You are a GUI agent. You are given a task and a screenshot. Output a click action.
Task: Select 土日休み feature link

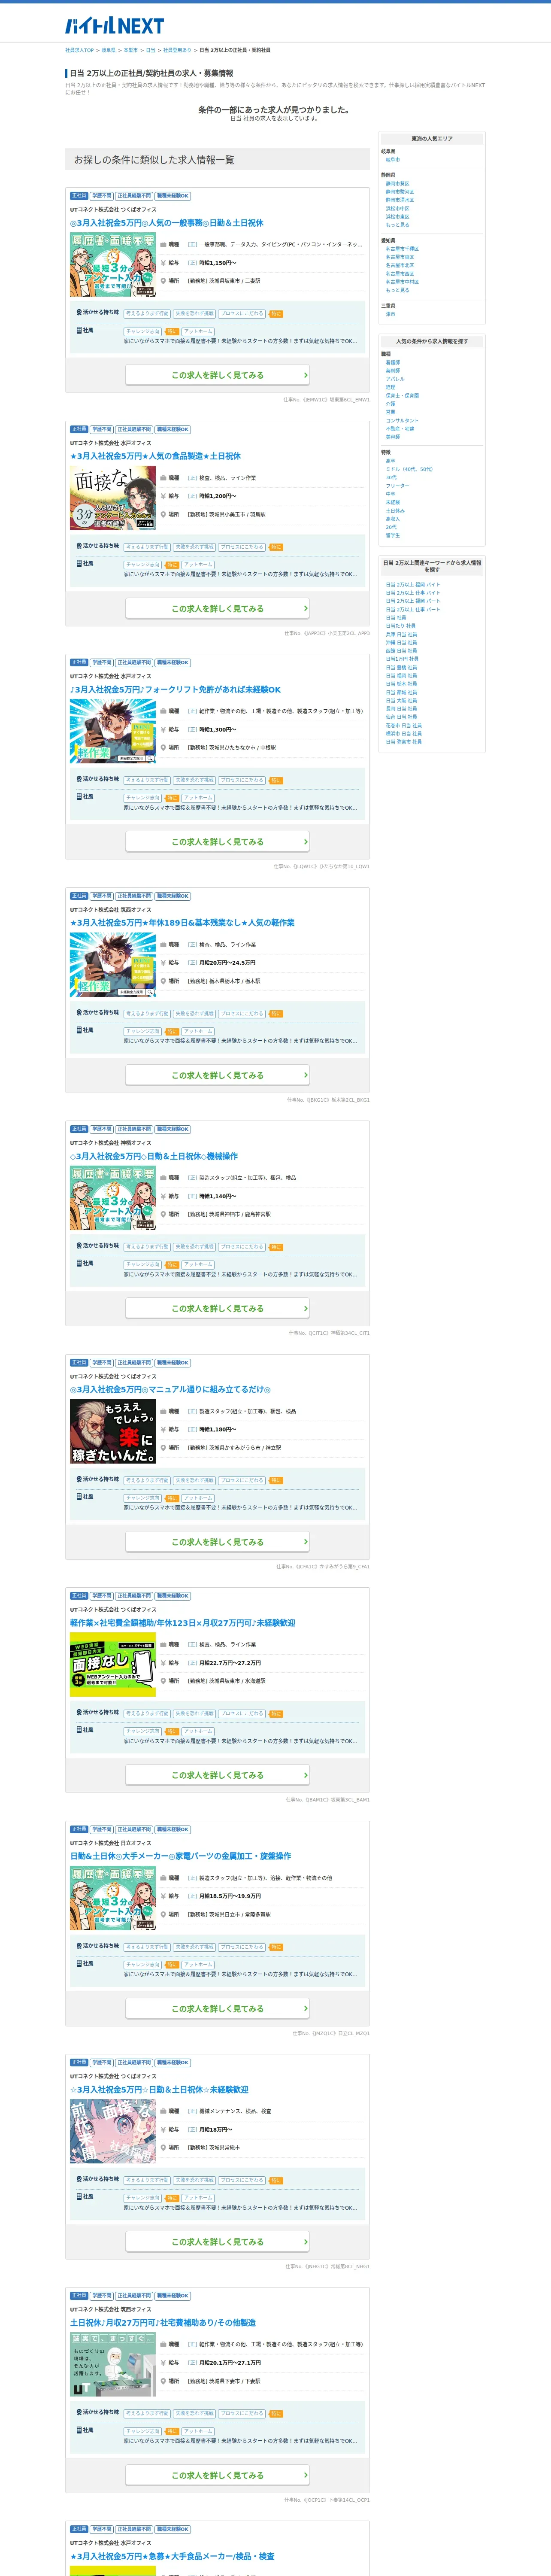(395, 511)
